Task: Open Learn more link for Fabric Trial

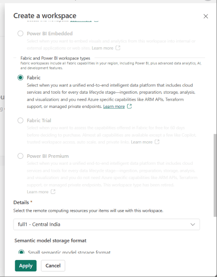Action: (141, 142)
